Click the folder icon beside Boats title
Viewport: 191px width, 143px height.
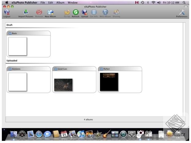tap(10, 33)
